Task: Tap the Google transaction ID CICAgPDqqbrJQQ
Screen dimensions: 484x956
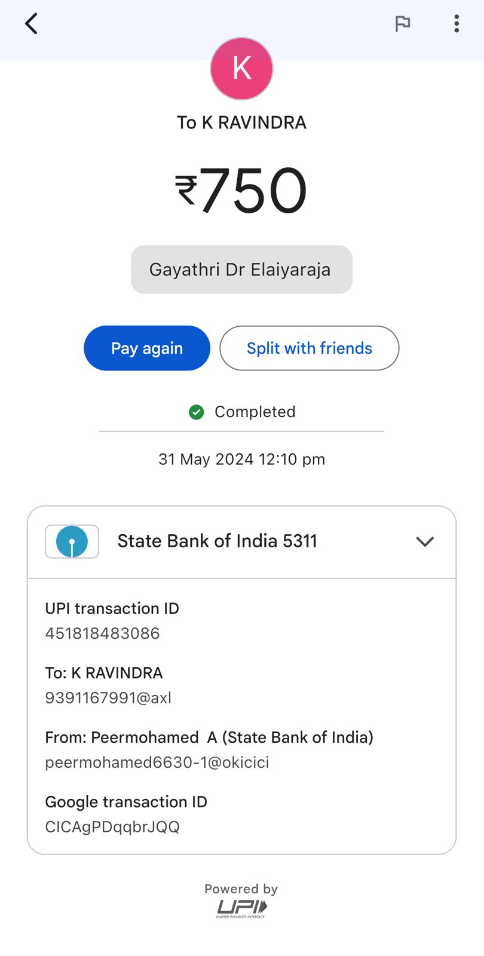Action: click(112, 827)
